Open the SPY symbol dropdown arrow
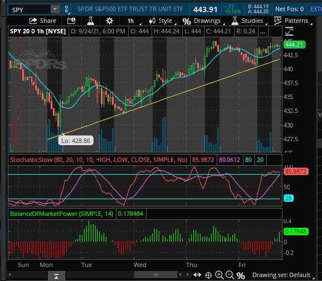Image resolution: width=322 pixels, height=281 pixels. (55, 9)
